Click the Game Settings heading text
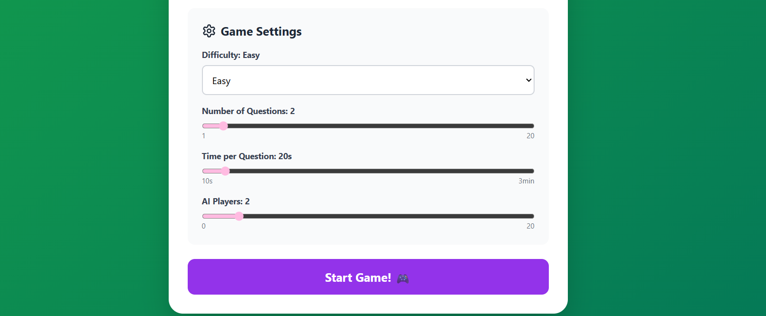Image resolution: width=766 pixels, height=316 pixels. pos(261,31)
